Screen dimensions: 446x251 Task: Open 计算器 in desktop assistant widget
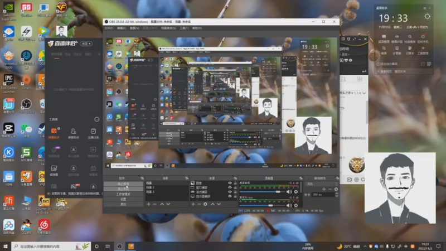click(396, 50)
